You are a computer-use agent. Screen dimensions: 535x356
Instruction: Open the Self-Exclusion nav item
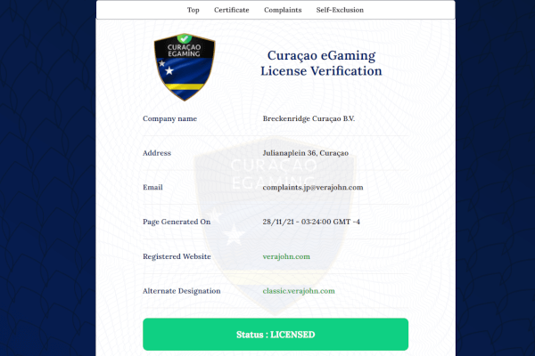pyautogui.click(x=340, y=10)
